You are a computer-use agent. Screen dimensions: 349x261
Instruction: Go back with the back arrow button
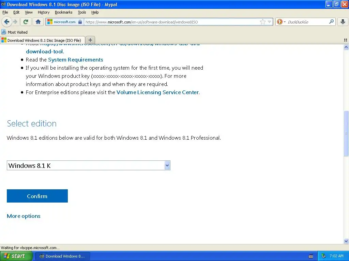pos(6,22)
